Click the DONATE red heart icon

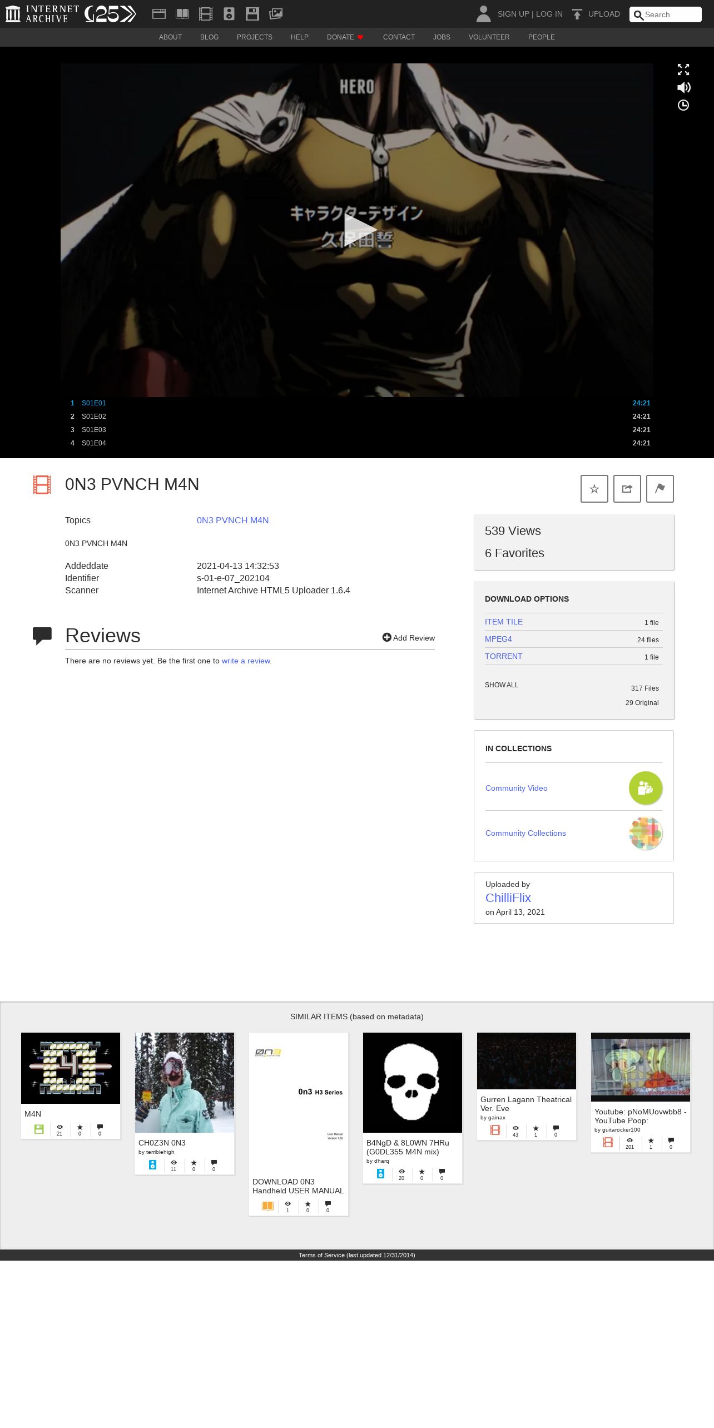[x=360, y=37]
